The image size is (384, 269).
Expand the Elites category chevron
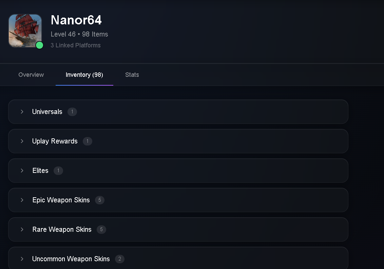point(22,171)
